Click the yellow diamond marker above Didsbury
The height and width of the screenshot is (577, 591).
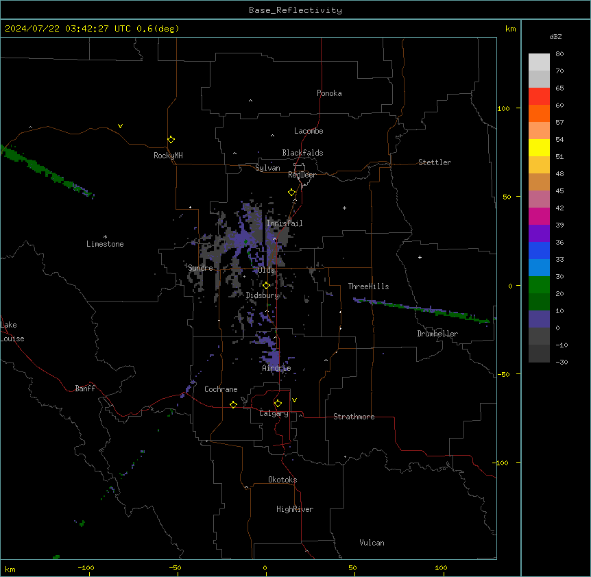[267, 286]
